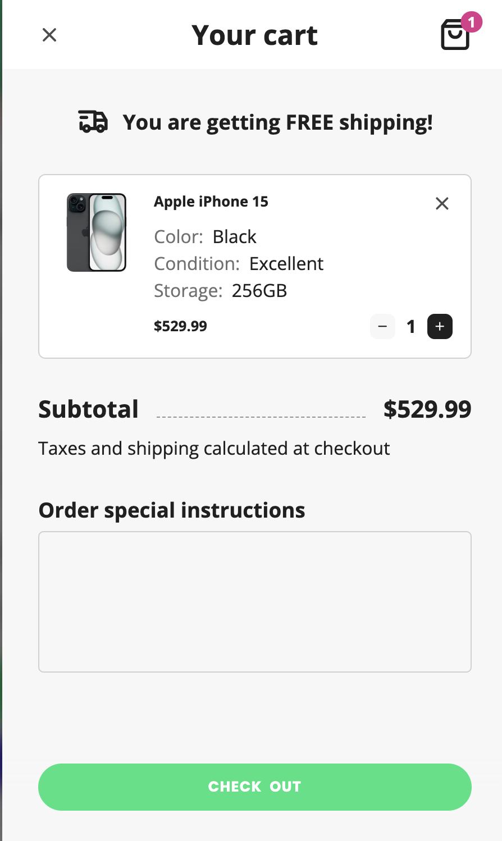Click the Your cart heading
Screen dimensions: 502x841
point(254,35)
